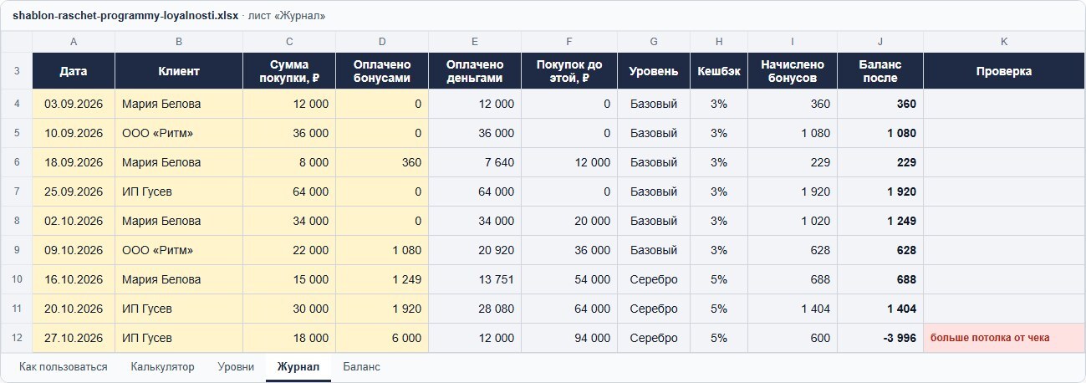Click the 'Кешбэк' column header cell
Screen dimensions: 1086x383
point(719,71)
